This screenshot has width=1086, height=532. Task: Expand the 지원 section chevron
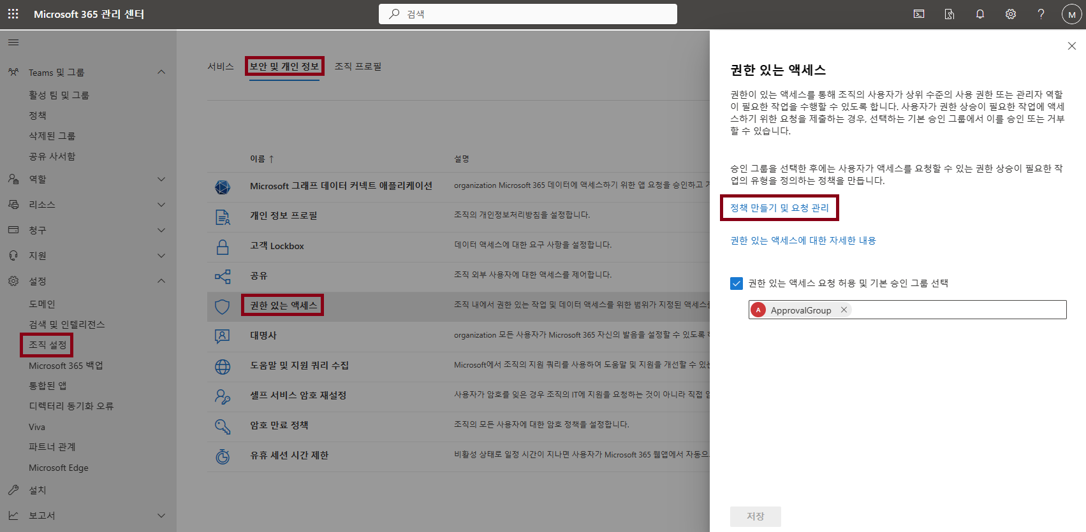coord(161,255)
